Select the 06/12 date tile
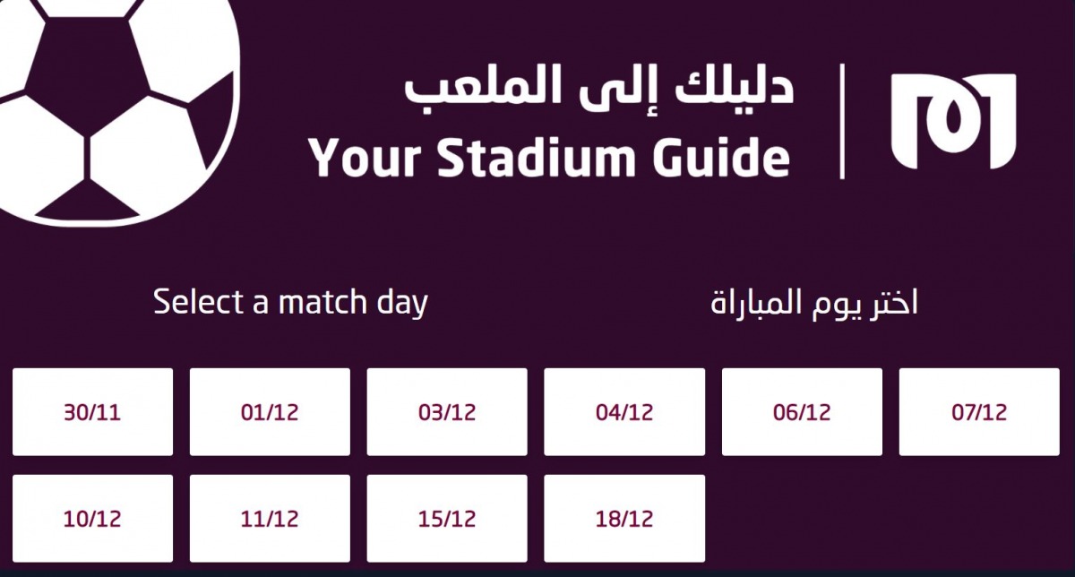The width and height of the screenshot is (1075, 577). point(802,412)
